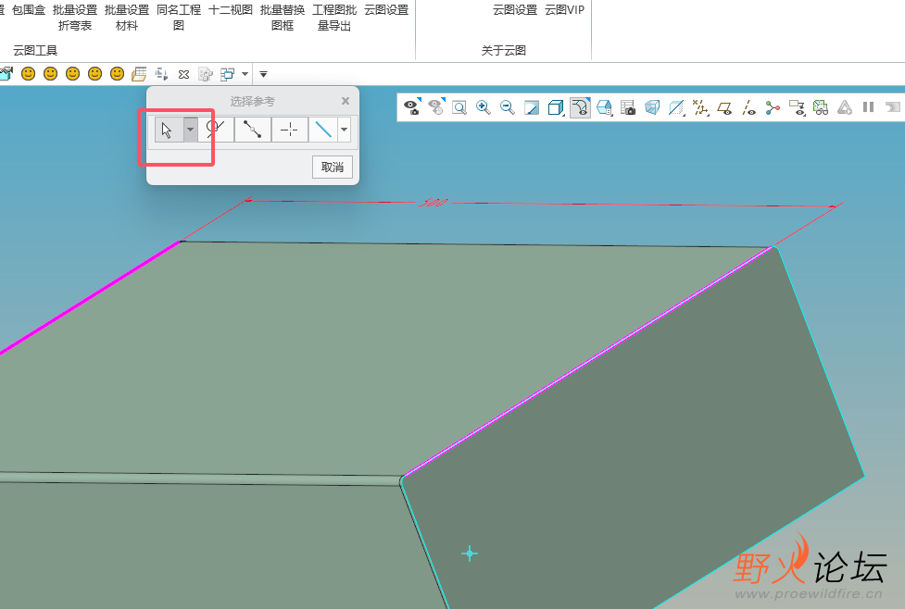The image size is (905, 609).
Task: Click the eye with camera appearance icon
Action: pos(412,106)
